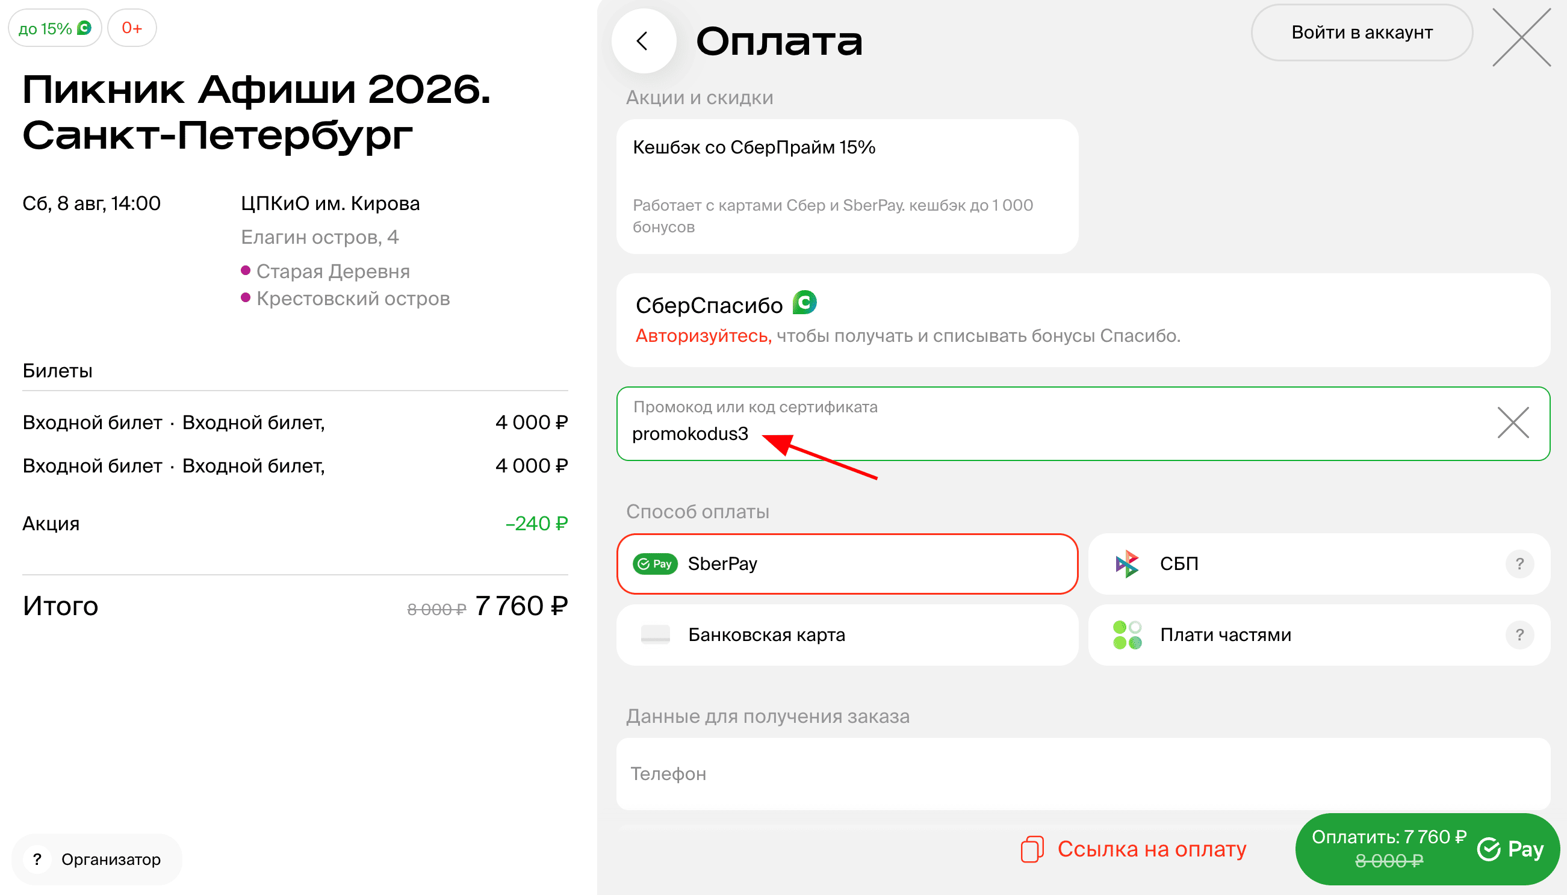Open the help tooltip for Плати частями
Viewport: 1567px width, 895px height.
coord(1519,634)
